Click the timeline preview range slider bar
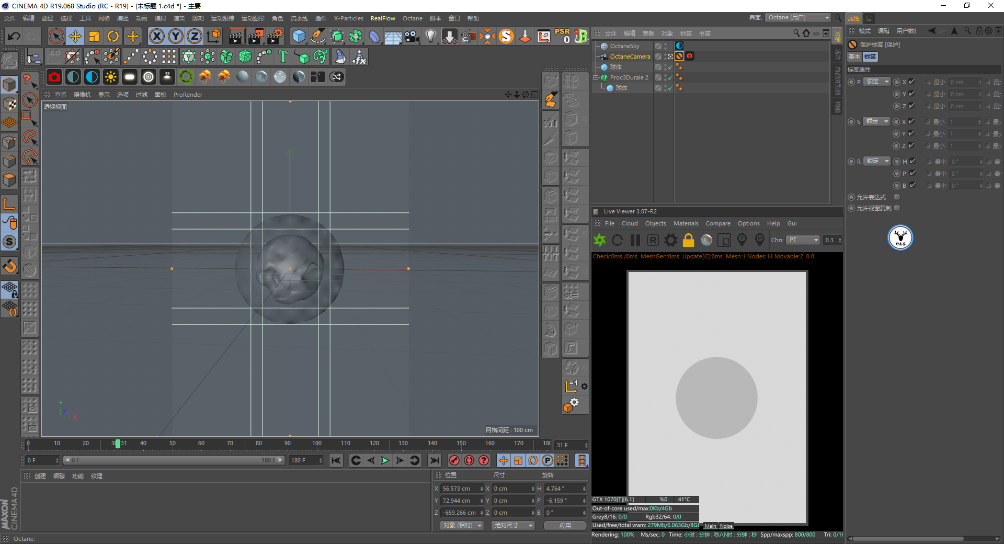This screenshot has height=544, width=1004. [174, 460]
